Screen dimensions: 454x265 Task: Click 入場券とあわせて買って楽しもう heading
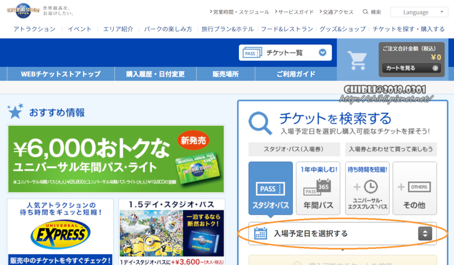coord(391,149)
